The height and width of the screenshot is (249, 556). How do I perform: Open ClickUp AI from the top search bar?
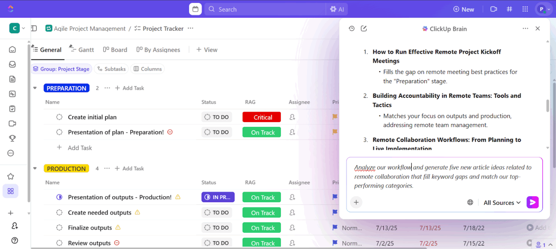pyautogui.click(x=337, y=9)
